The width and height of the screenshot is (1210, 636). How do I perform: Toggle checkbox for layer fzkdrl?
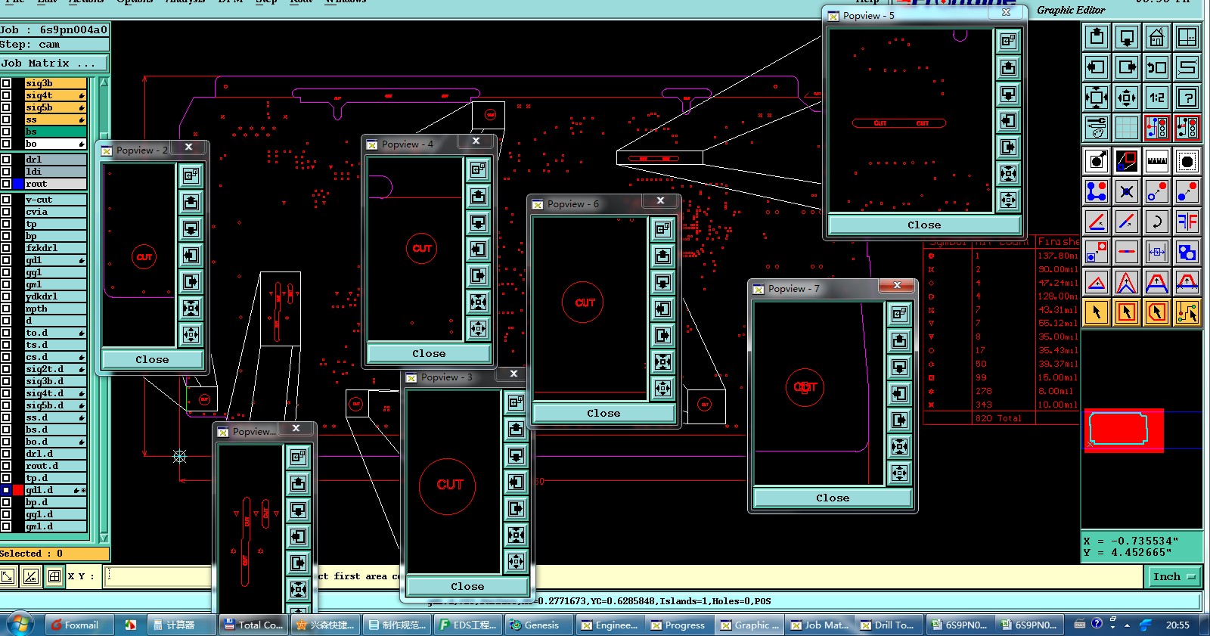pyautogui.click(x=6, y=248)
